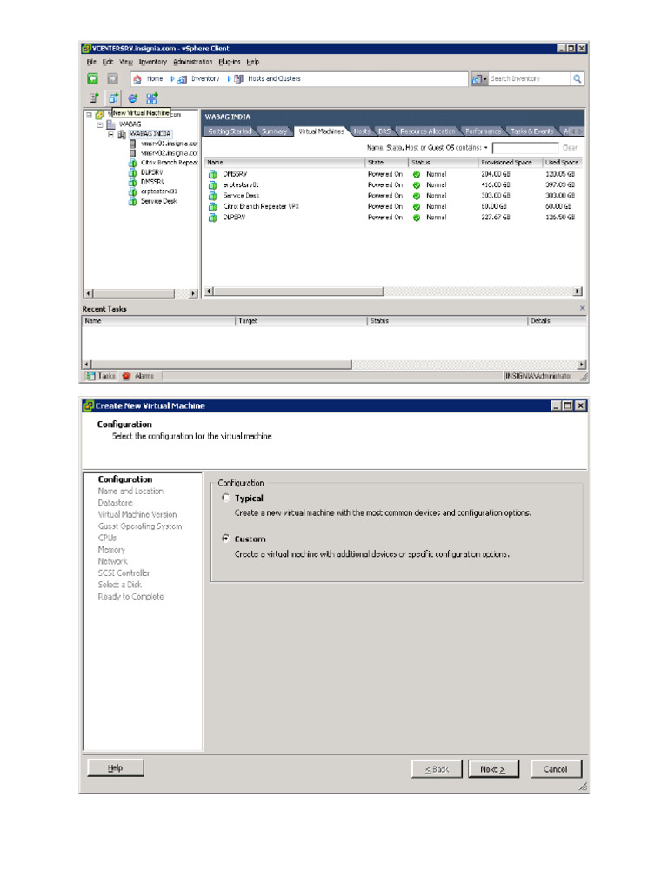This screenshot has width=668, height=891.
Task: Click the green Back navigation arrow
Action: point(92,78)
